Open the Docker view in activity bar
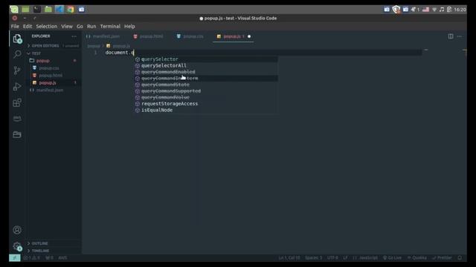The image size is (476, 267). click(17, 119)
